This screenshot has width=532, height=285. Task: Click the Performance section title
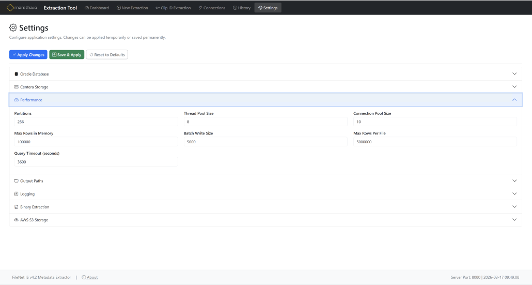click(x=31, y=100)
